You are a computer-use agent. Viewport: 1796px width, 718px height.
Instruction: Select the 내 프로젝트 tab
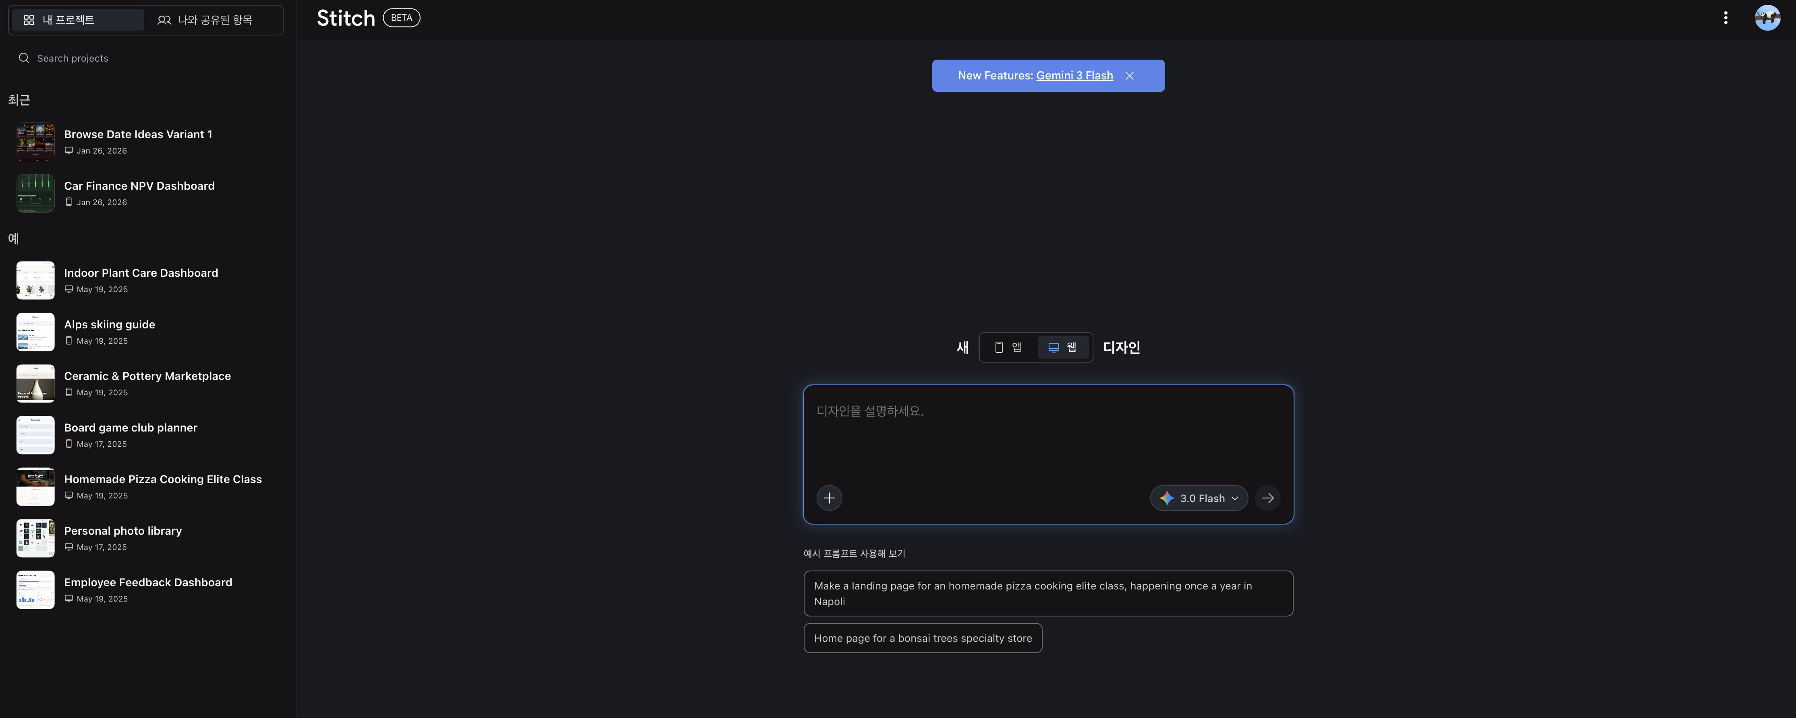coord(77,19)
